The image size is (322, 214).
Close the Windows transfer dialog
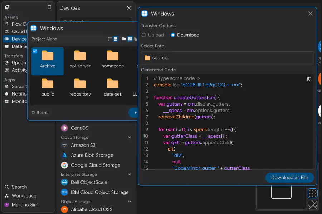pyautogui.click(x=311, y=14)
